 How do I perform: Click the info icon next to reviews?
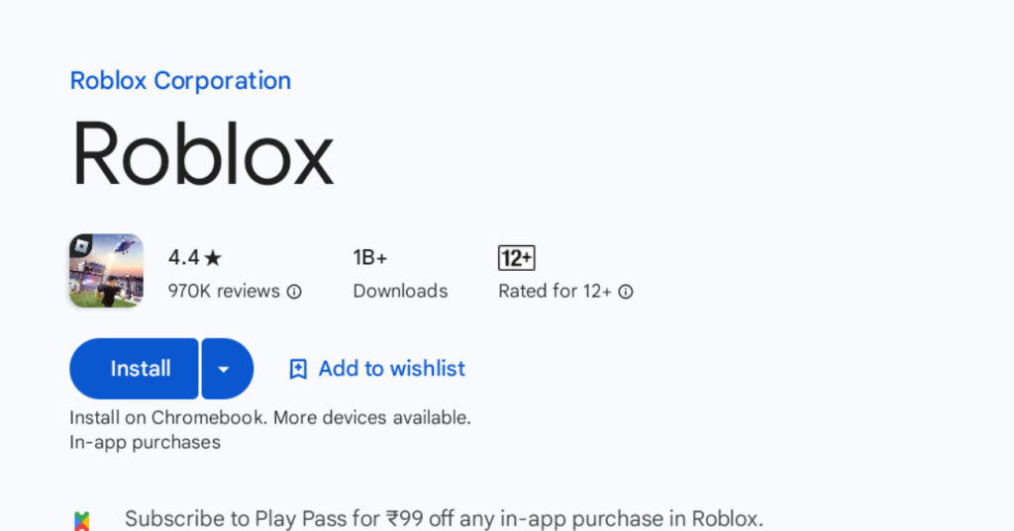(x=294, y=292)
